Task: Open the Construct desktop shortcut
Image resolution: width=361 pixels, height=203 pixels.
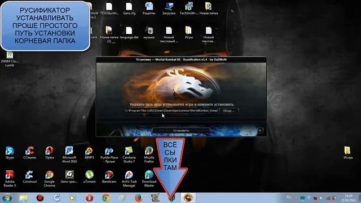Action: click(30, 176)
